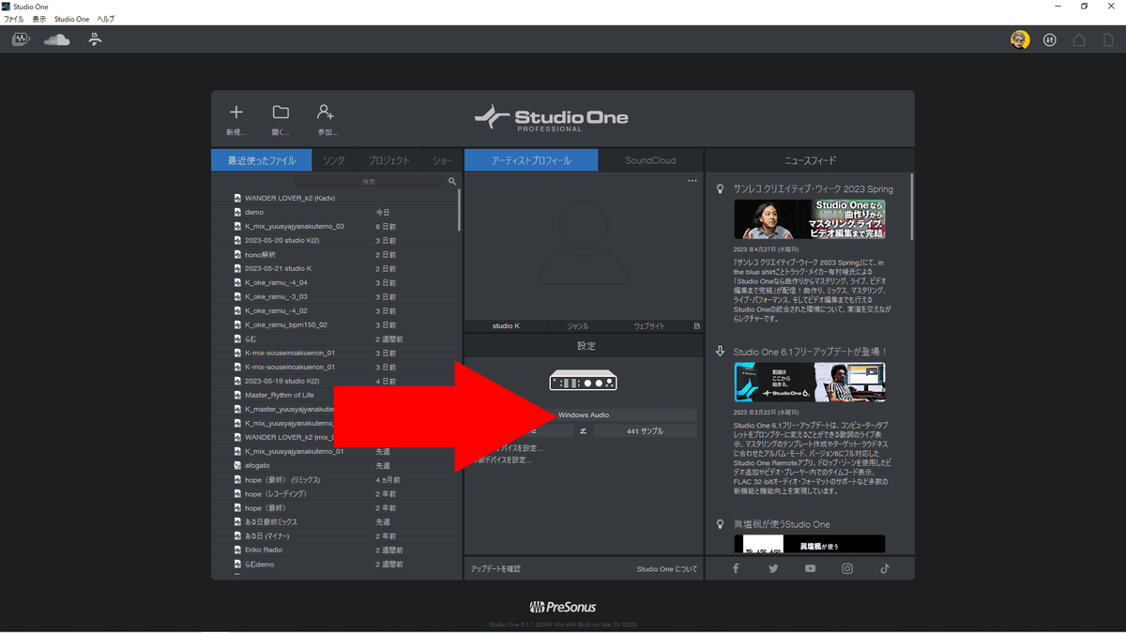Open the 表示 menu
This screenshot has width=1126, height=633.
click(x=38, y=19)
